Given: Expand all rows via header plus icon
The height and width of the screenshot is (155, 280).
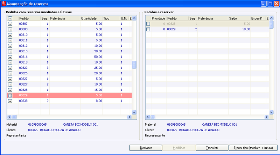Looking at the screenshot, I should point(10,19).
